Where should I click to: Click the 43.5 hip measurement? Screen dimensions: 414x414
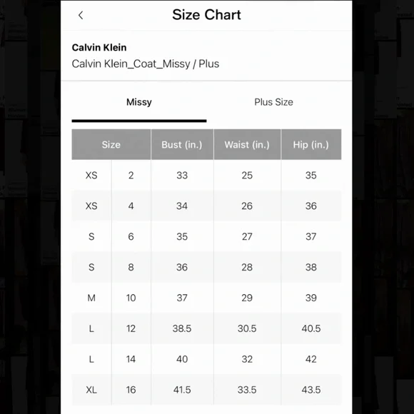(311, 390)
